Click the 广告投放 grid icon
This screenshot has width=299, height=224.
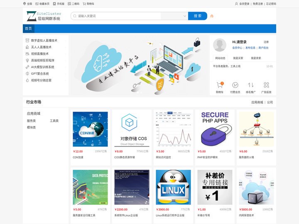266,85
